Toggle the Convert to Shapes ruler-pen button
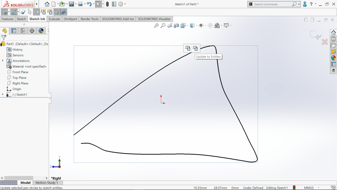The width and height of the screenshot is (337, 190). point(57,12)
